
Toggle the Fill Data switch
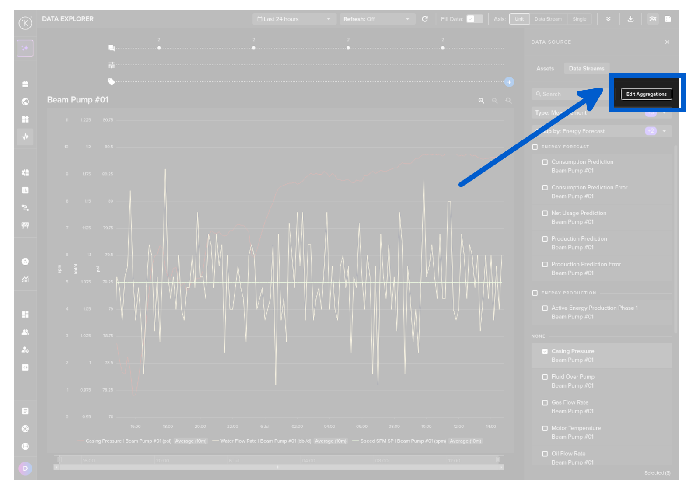pos(474,19)
